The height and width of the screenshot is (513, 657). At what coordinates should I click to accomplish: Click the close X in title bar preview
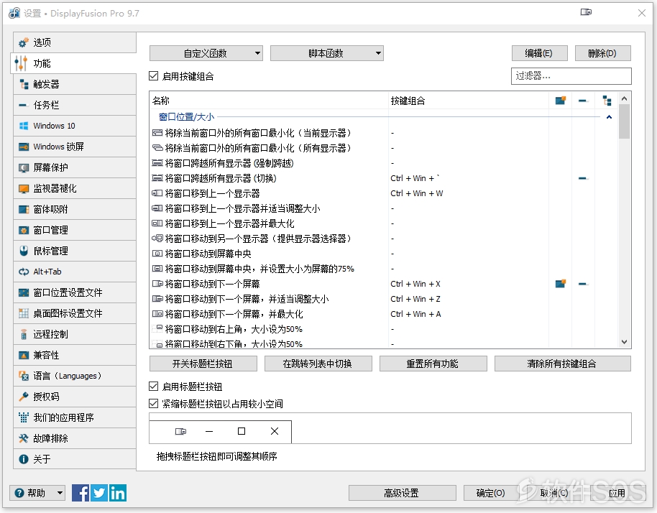pos(275,431)
